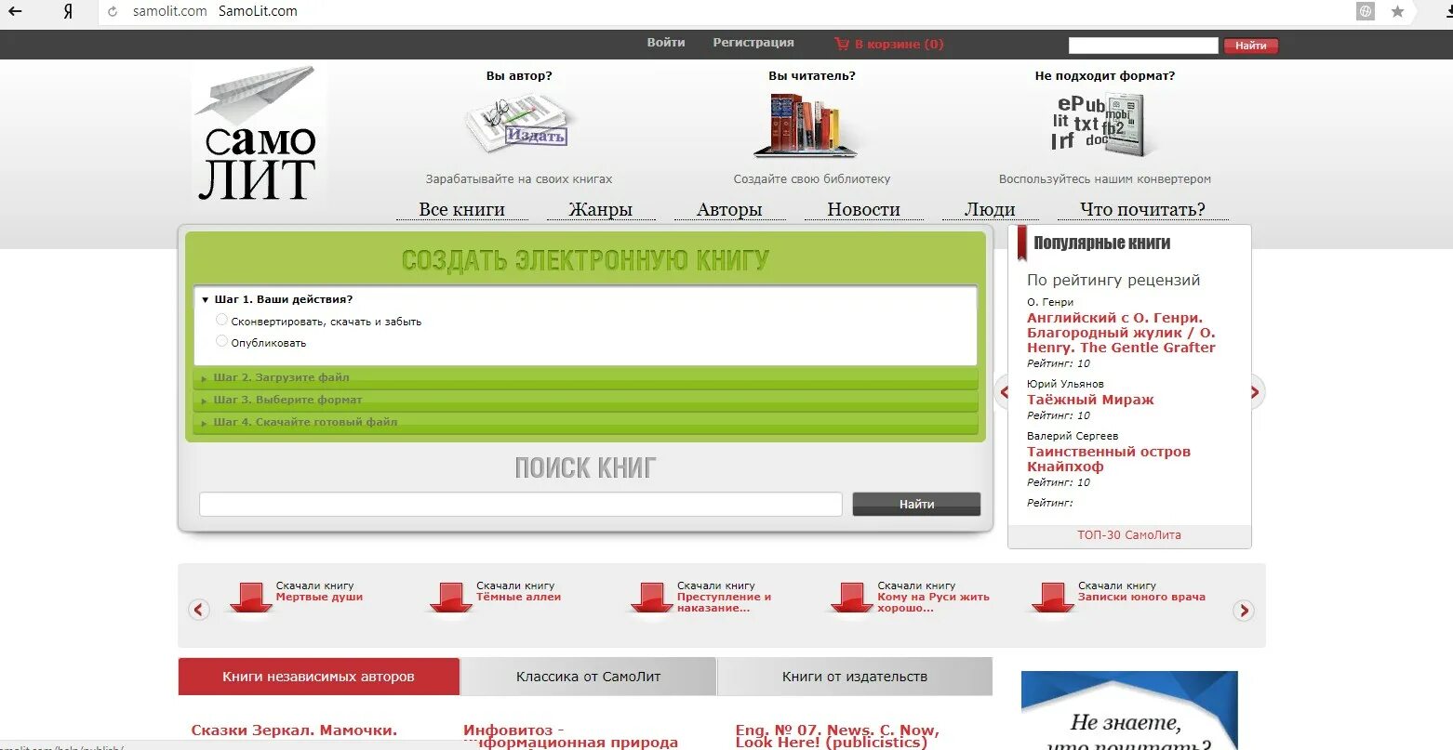
Task: Click the shield icon in the address bar
Action: click(1366, 11)
